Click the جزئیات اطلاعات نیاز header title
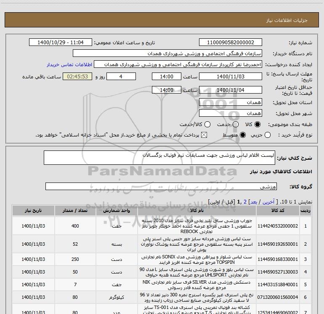 (287, 20)
